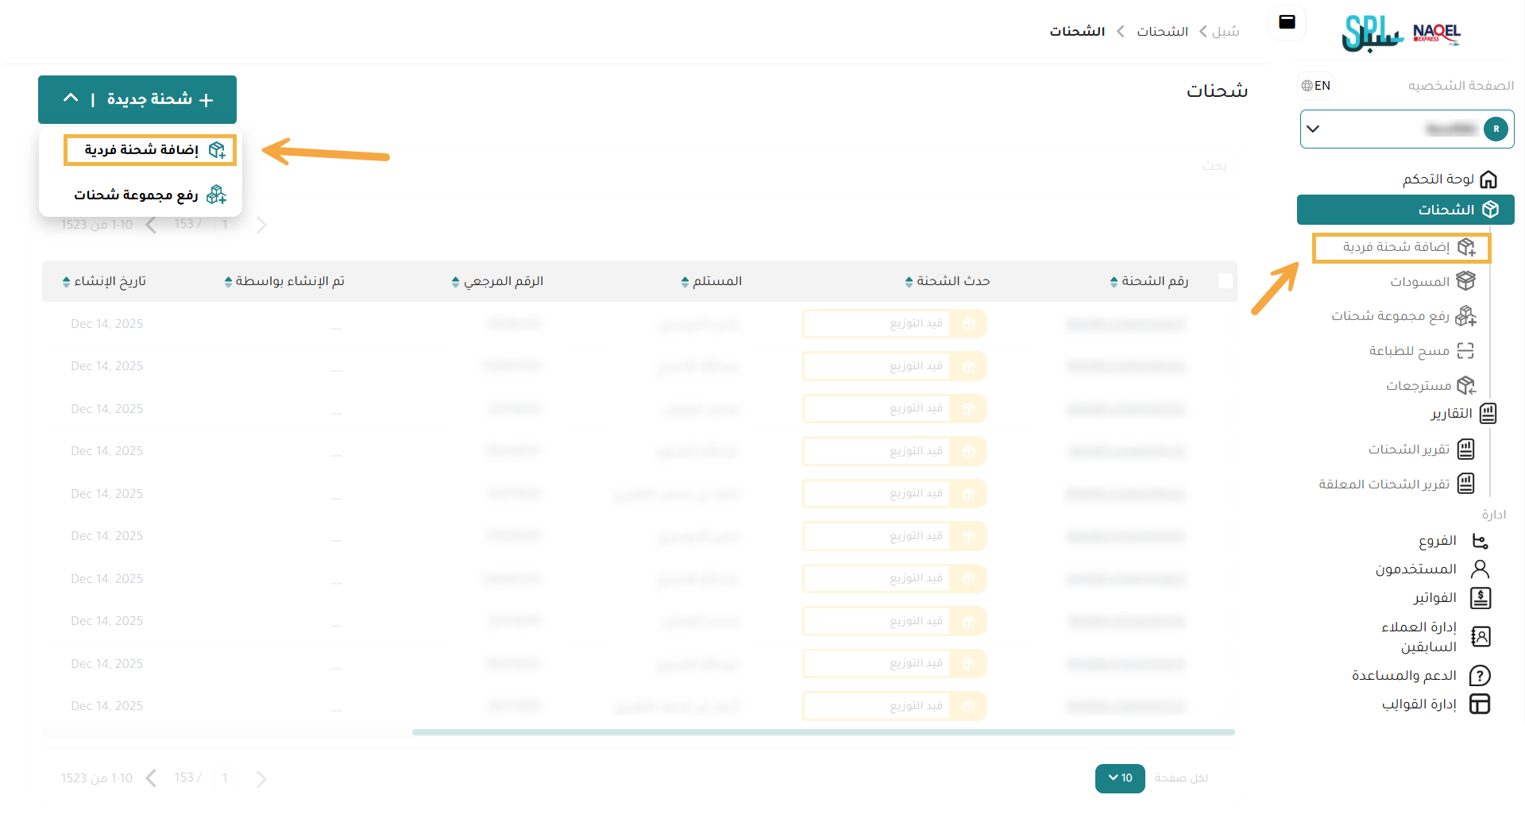
Task: Click the drafts box icon (المسودات)
Action: tap(1465, 281)
